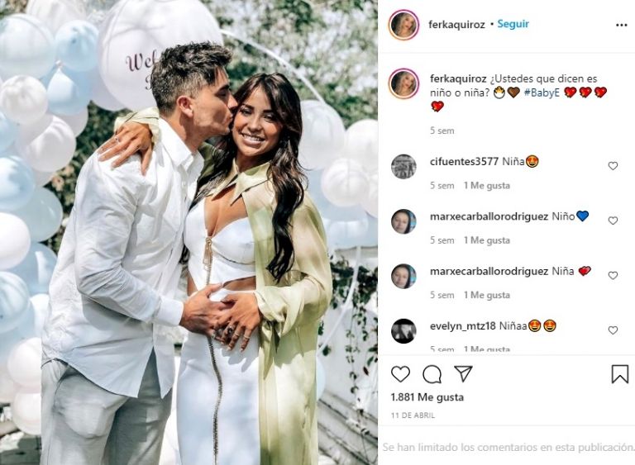Like marxecarballorodriguez's Niño comment heart
The height and width of the screenshot is (465, 635).
click(x=613, y=221)
